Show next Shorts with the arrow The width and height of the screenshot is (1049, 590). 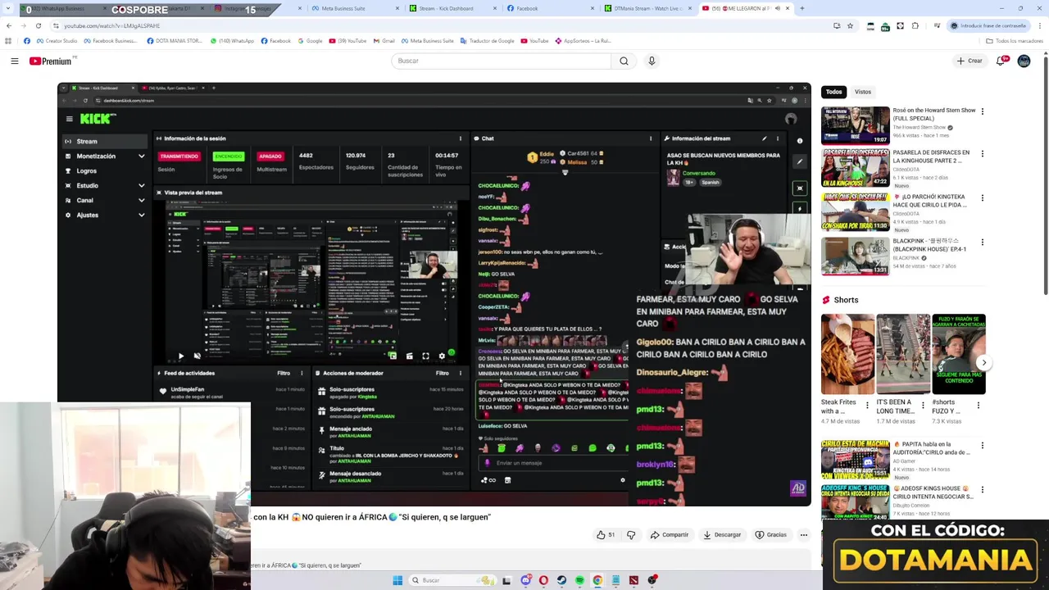click(983, 362)
